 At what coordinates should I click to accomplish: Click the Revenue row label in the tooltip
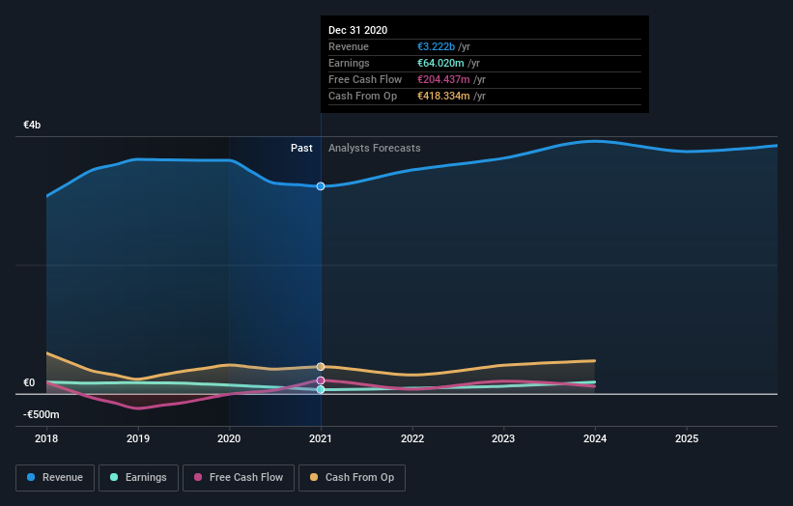coord(349,46)
